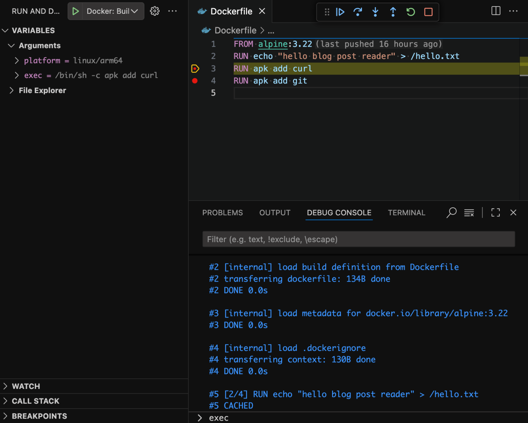Toggle the breakpoint on line 3
The image size is (528, 423).
[x=195, y=68]
